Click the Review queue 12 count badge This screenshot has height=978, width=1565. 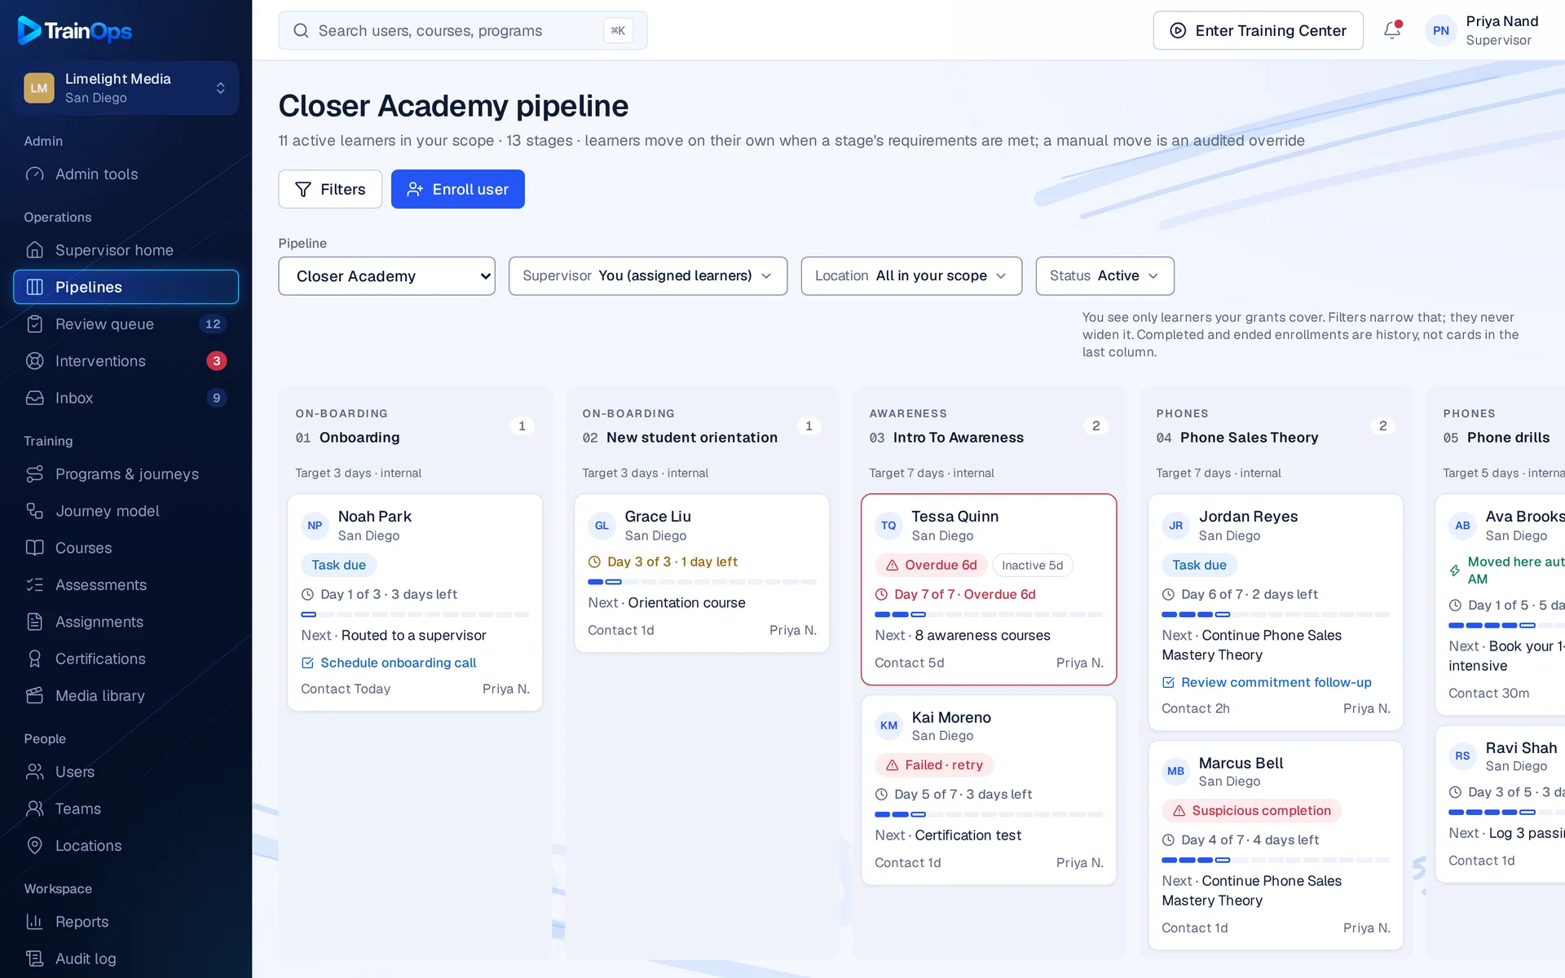213,324
